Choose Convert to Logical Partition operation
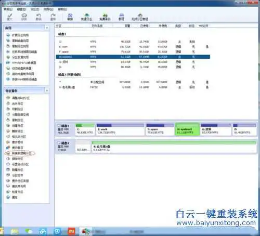The width and height of the screenshot is (260, 236). 19,153
